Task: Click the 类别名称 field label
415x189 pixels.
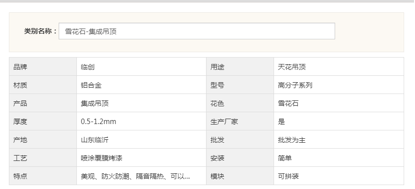Action: [40, 31]
